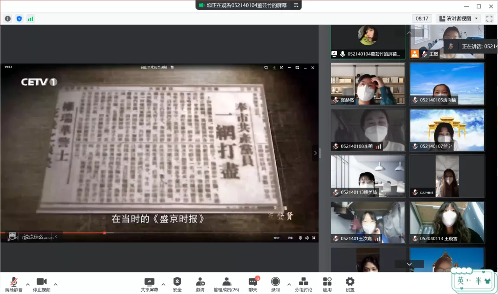Favorite the video with heart icon

click(266, 68)
